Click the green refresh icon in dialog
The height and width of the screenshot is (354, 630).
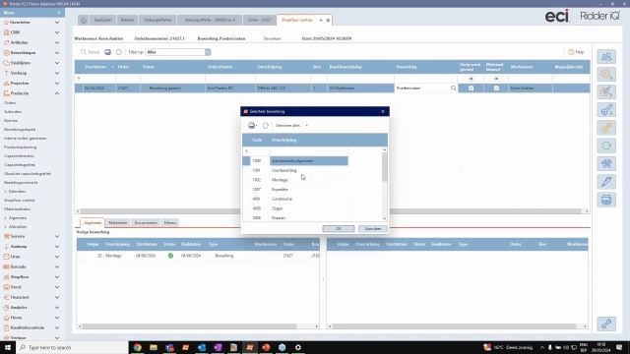(x=266, y=126)
